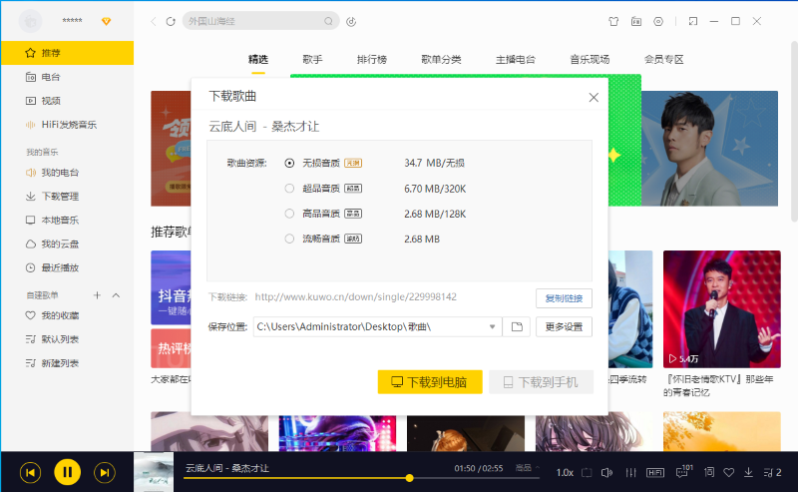Show lyrics with the 词 icon
Image resolution: width=798 pixels, height=492 pixels.
(x=709, y=472)
